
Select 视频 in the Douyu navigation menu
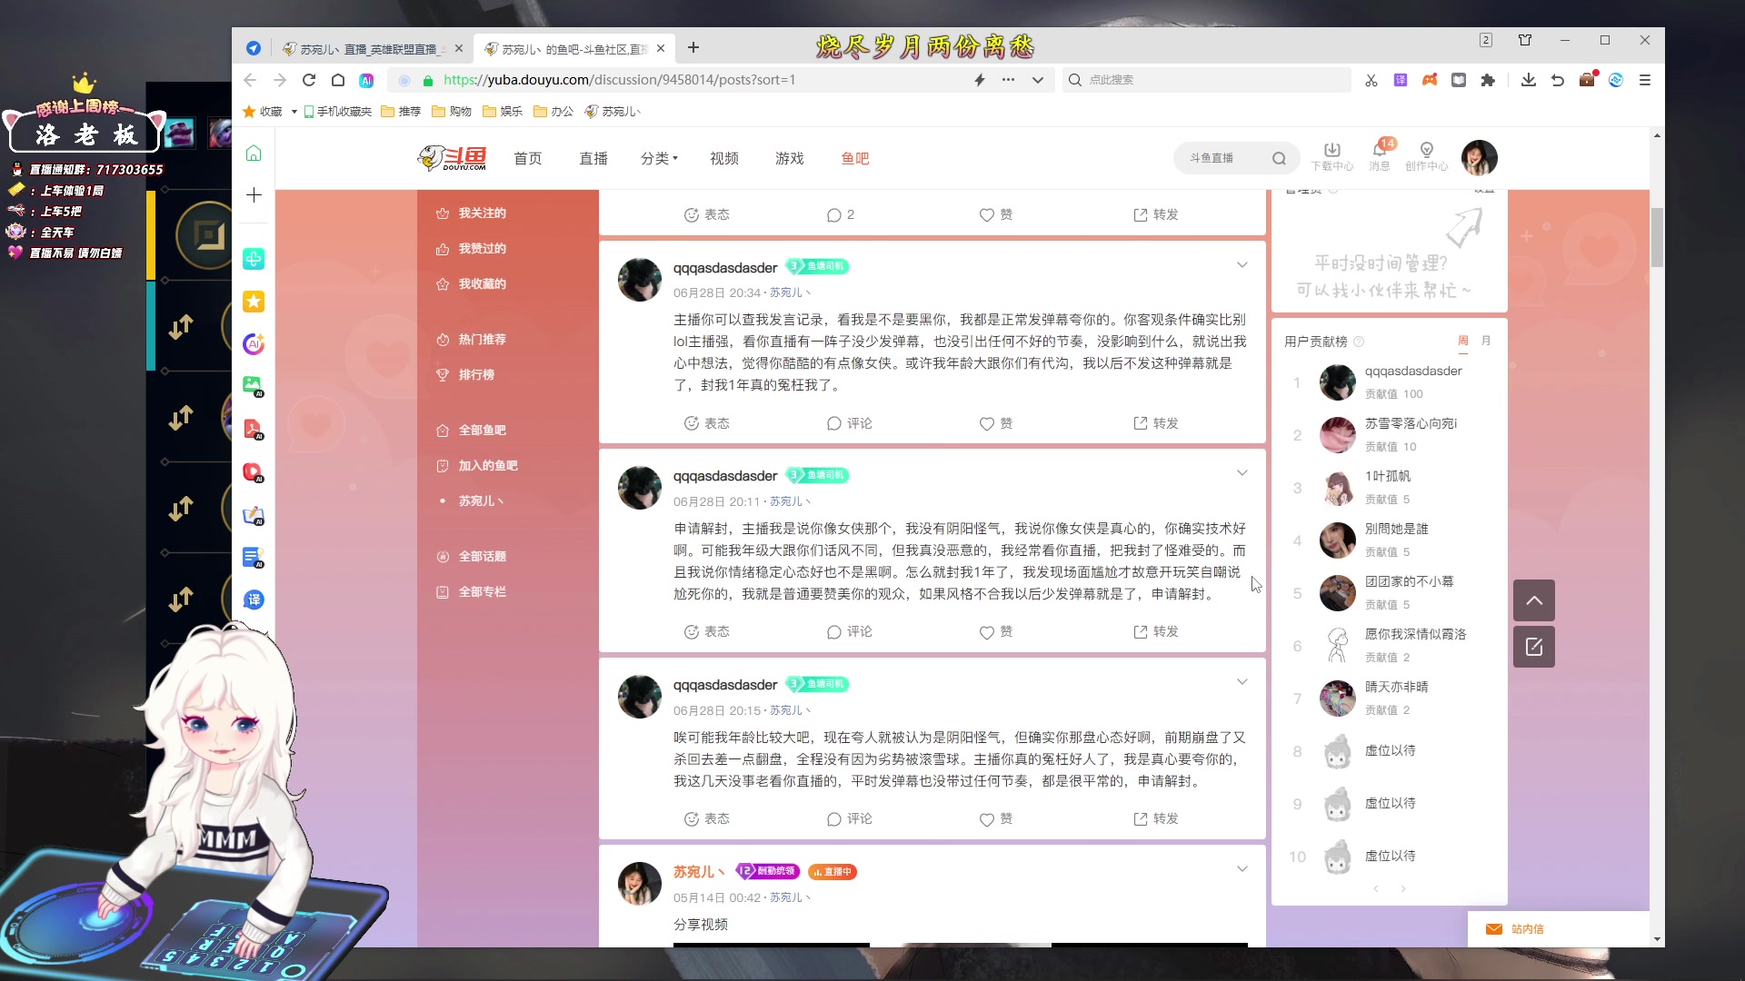pos(723,157)
